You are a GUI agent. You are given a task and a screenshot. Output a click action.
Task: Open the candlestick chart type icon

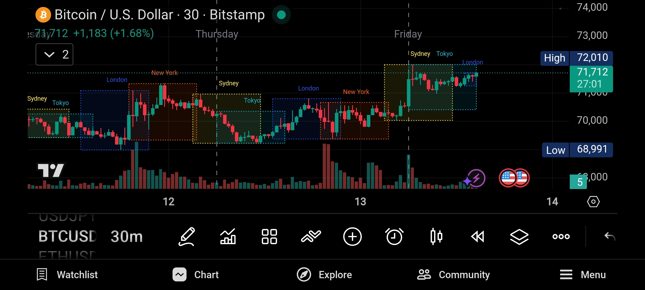pyautogui.click(x=436, y=237)
